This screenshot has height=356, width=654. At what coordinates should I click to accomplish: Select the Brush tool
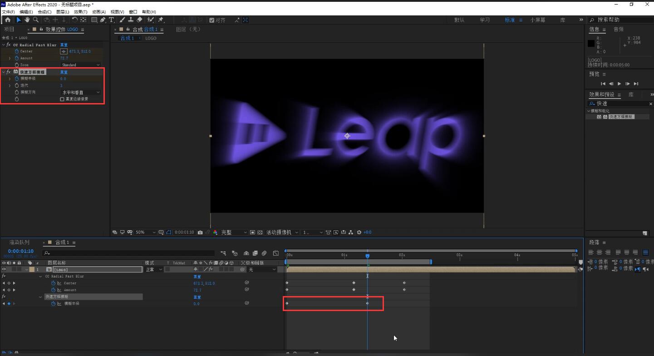point(122,20)
